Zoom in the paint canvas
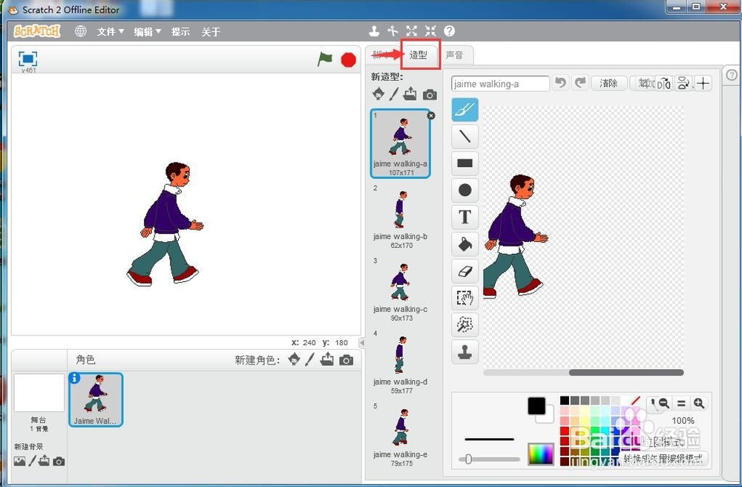The height and width of the screenshot is (487, 742). [699, 403]
